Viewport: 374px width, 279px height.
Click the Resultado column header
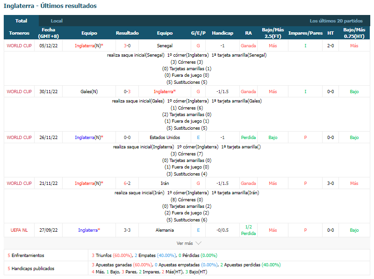click(127, 33)
